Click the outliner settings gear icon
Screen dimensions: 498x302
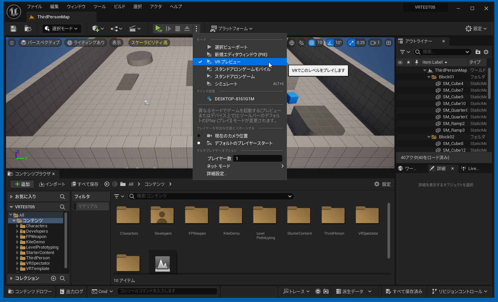coord(486,52)
